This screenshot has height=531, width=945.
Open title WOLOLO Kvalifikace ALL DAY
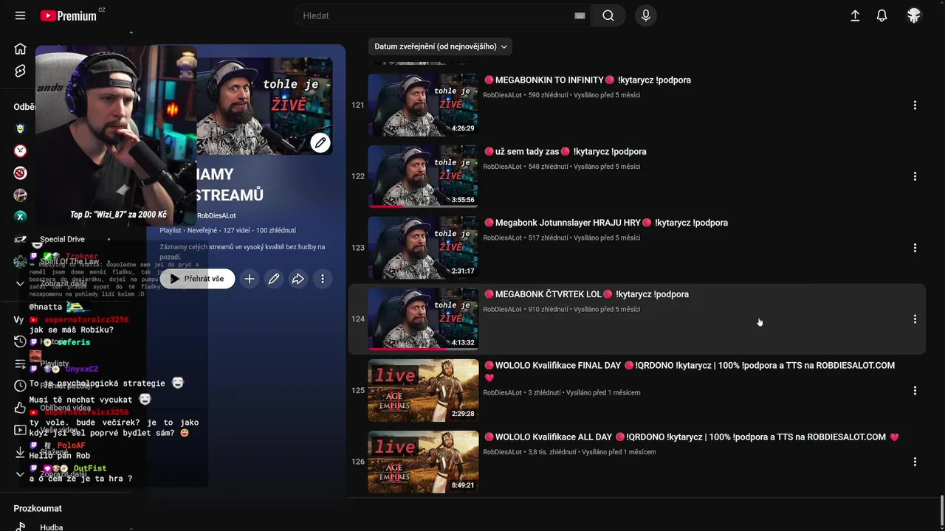(691, 437)
